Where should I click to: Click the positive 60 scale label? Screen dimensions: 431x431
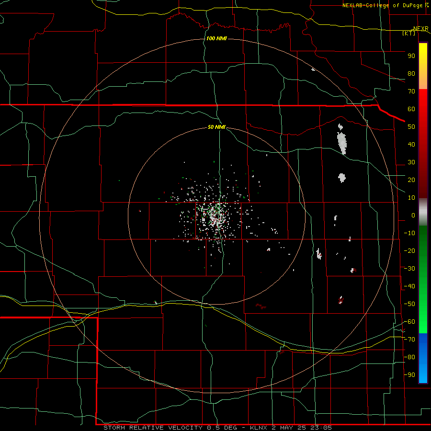411,109
